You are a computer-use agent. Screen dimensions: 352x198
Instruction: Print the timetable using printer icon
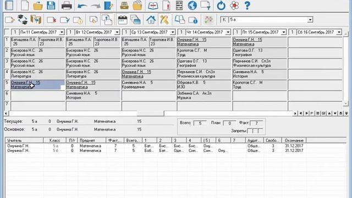67,5
